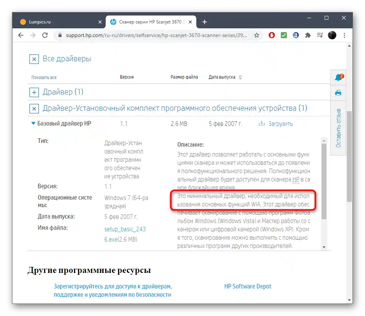This screenshot has height=316, width=365.
Task: Minimize the Chrome window
Action: 309,18
